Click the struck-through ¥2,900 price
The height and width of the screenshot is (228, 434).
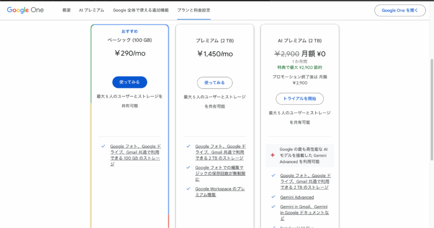click(x=287, y=54)
